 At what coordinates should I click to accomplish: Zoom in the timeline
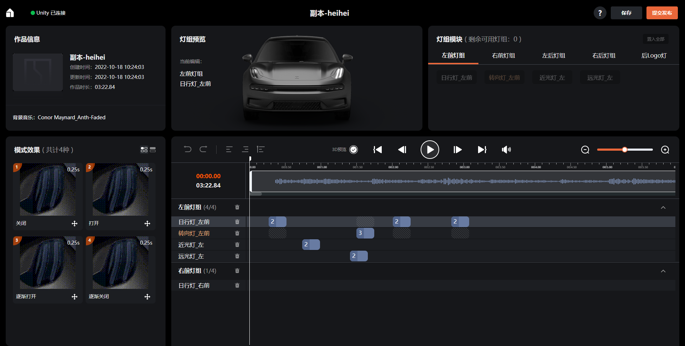(665, 150)
